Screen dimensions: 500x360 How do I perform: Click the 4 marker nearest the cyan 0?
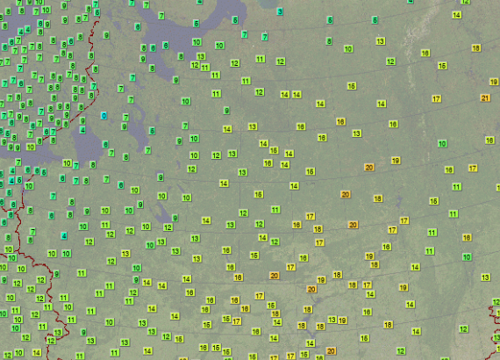82,130
